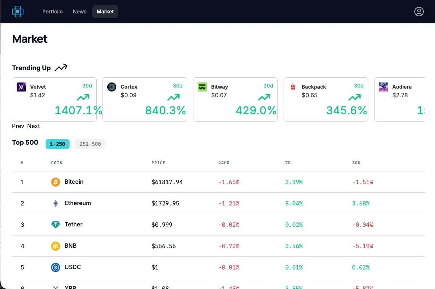Click Bitcoin 24hr change -1.65%
The image size is (435, 289).
coord(229,182)
